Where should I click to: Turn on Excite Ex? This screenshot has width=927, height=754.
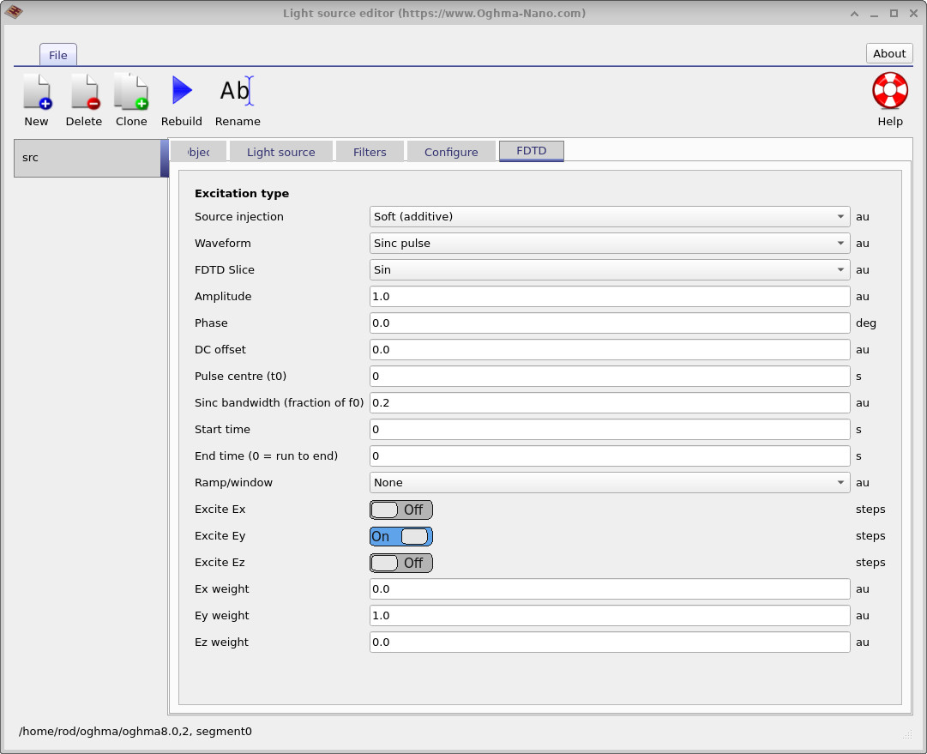[400, 509]
